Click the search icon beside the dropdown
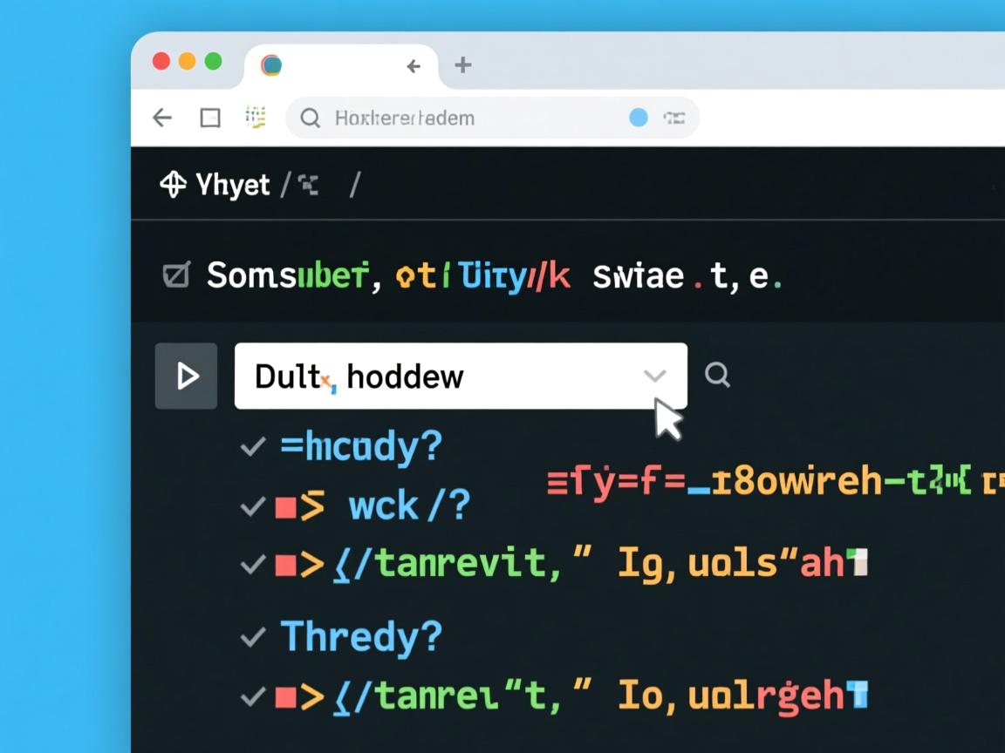This screenshot has height=753, width=1005. [x=717, y=375]
